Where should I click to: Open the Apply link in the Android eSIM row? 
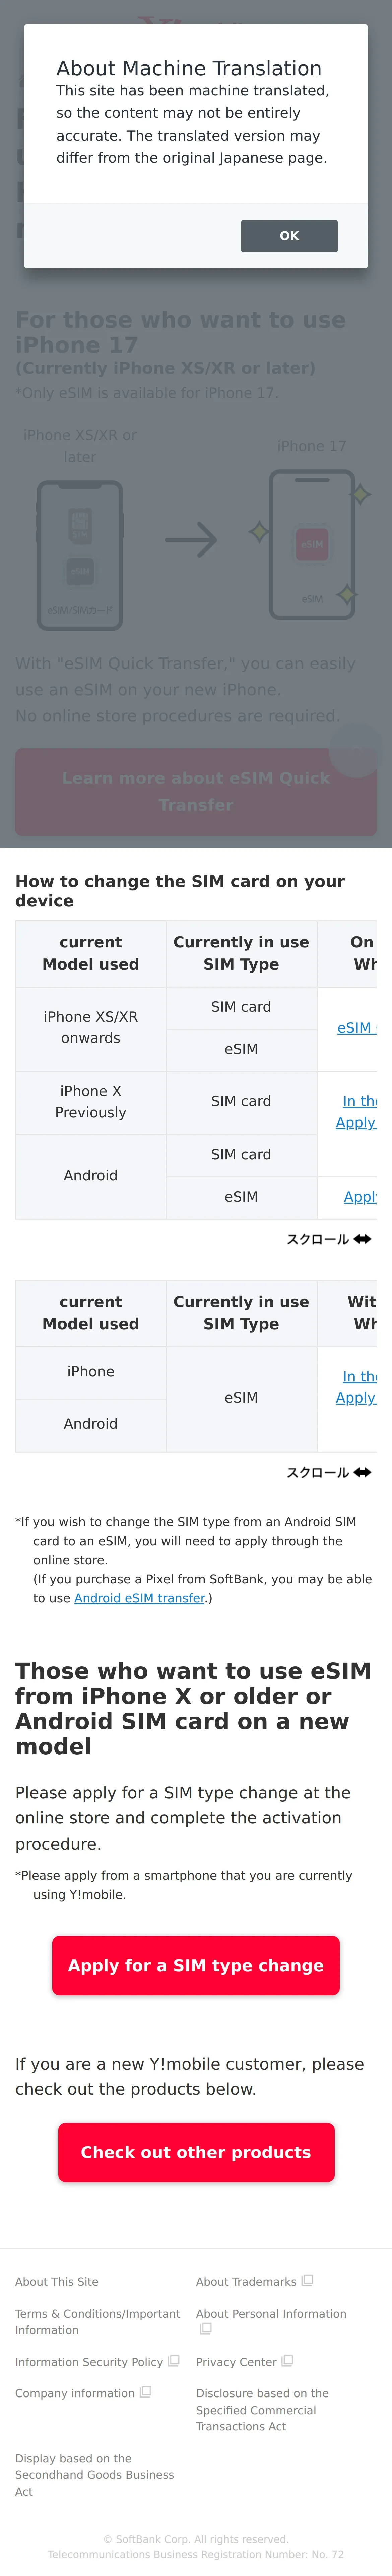point(360,1197)
